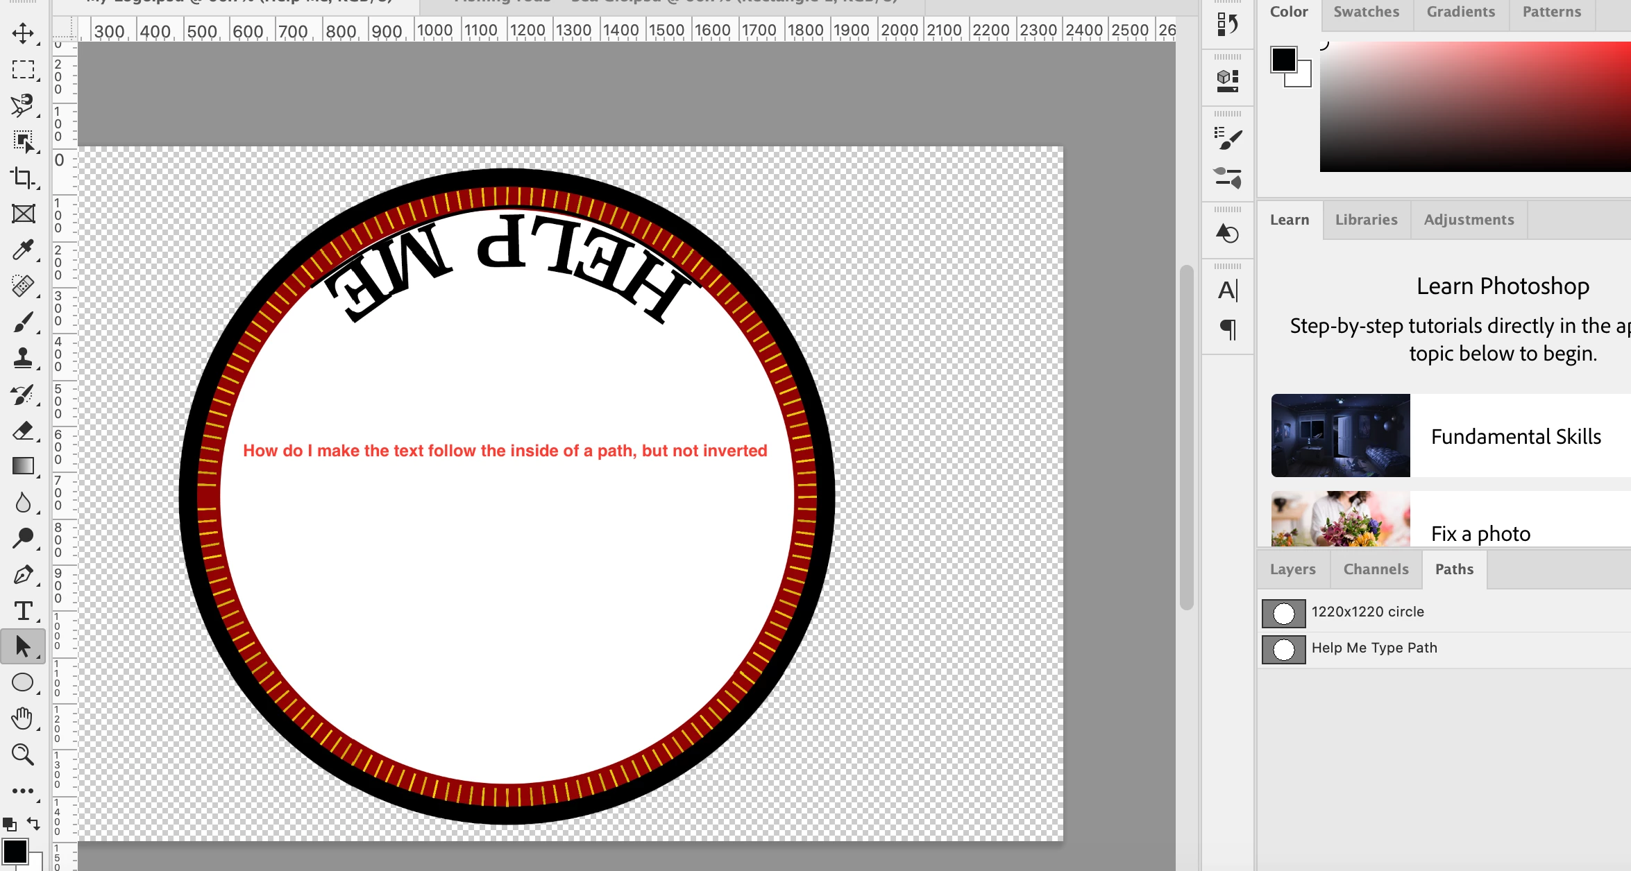Open the History panel icon
Screen dimensions: 1631x871
click(x=1228, y=25)
